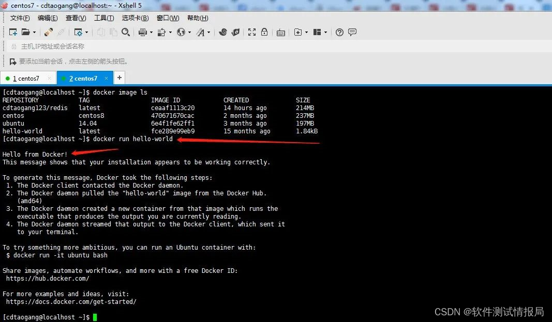Open the 工具(T) menu
Screen dimensions: 552x322
[x=104, y=18]
